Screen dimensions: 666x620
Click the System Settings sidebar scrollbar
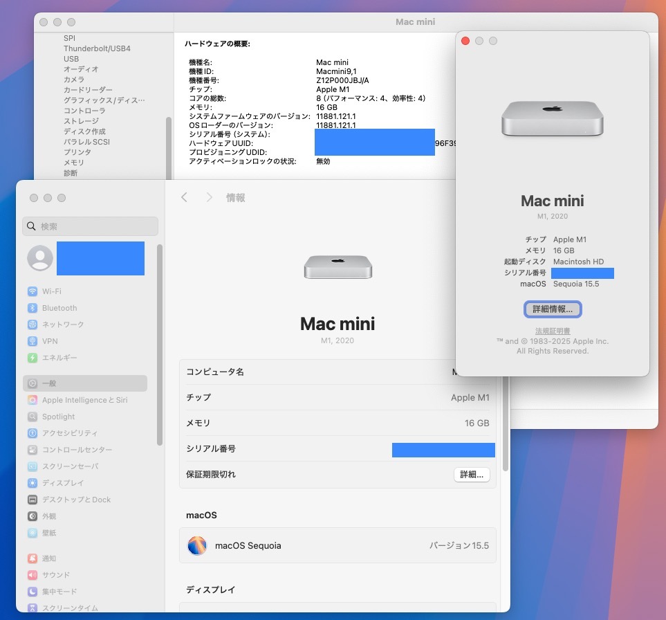coord(160,345)
